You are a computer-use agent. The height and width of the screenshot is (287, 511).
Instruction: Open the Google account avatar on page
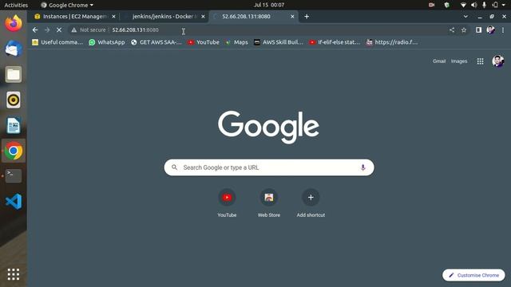point(498,61)
